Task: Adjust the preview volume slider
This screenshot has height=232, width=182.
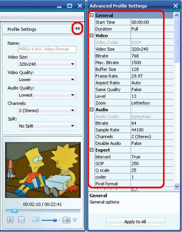Action: coord(55,220)
